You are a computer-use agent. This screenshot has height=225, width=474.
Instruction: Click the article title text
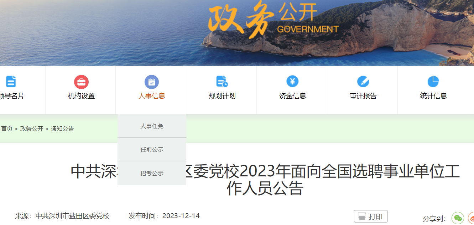pyautogui.click(x=265, y=180)
